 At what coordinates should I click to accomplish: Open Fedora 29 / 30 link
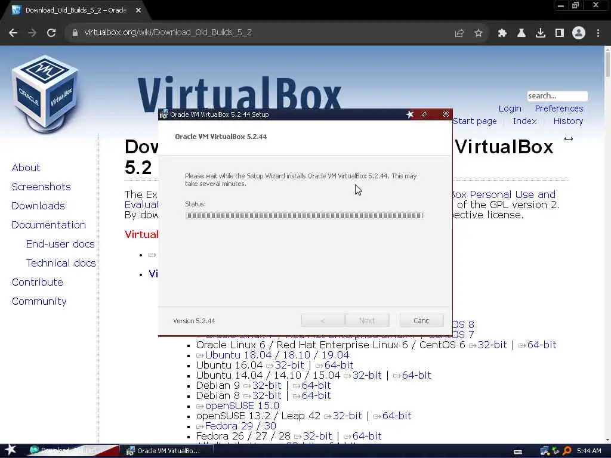[x=240, y=426]
